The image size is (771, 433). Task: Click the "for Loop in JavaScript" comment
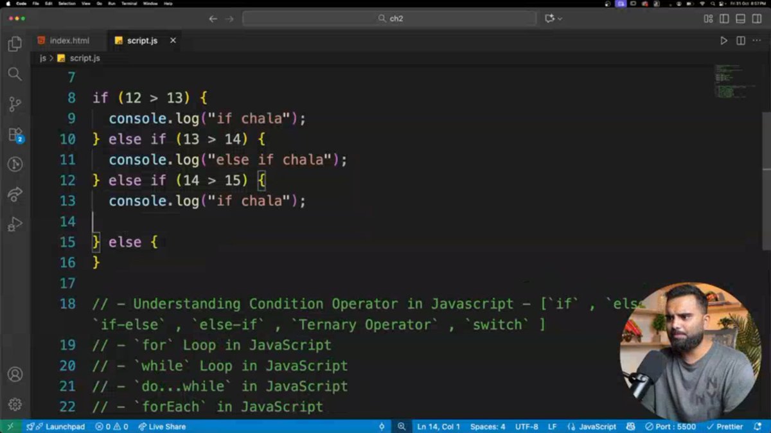[x=212, y=345]
